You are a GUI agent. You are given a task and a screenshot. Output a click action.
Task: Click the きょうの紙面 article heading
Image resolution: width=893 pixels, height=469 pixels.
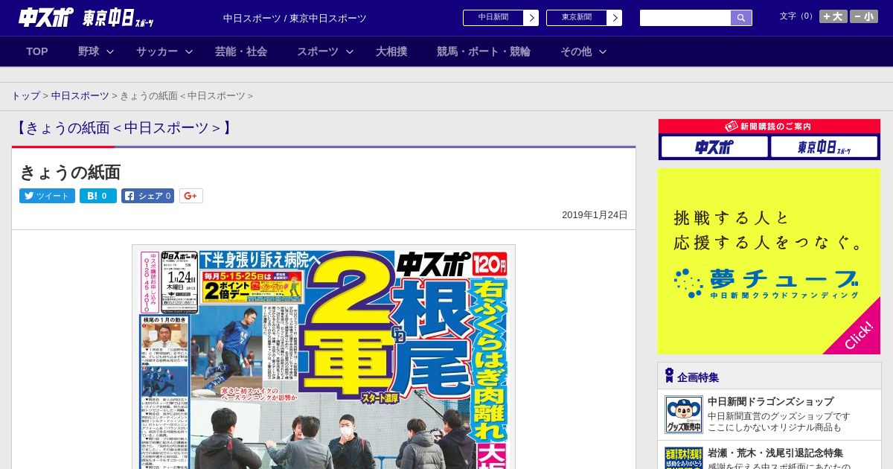(x=70, y=173)
